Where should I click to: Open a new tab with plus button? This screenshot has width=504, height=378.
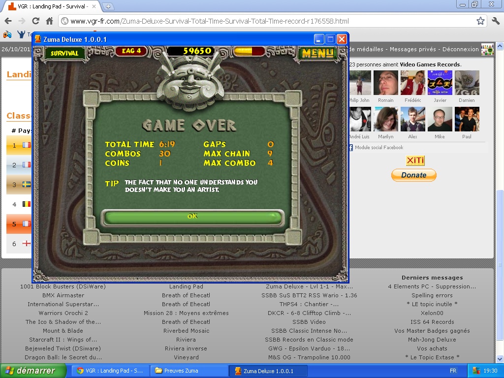pyautogui.click(x=108, y=6)
